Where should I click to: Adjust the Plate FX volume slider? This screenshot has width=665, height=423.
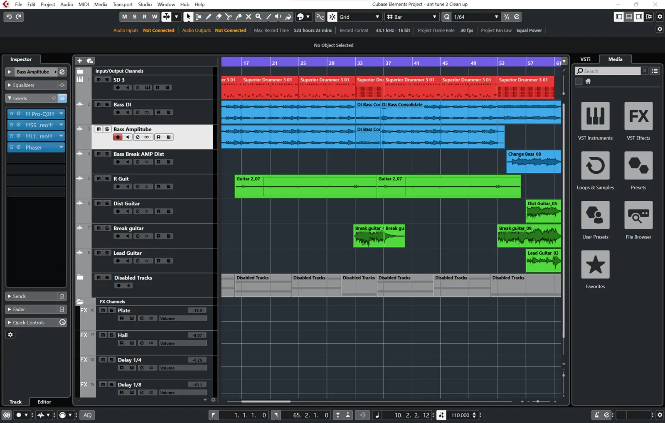(x=183, y=319)
